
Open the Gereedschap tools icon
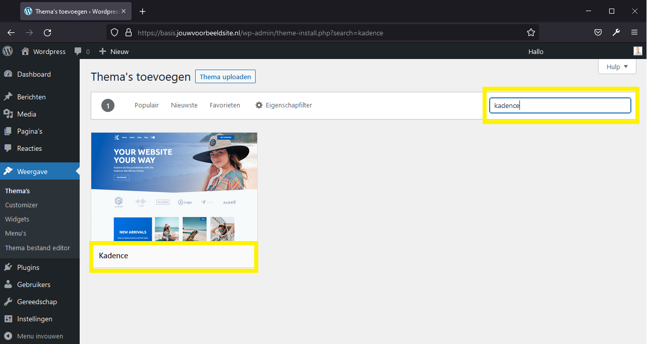tap(10, 301)
